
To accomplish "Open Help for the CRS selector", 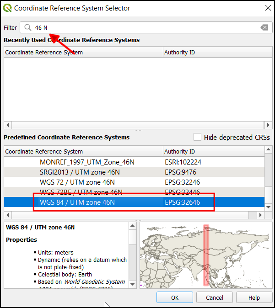I will coord(254,297).
